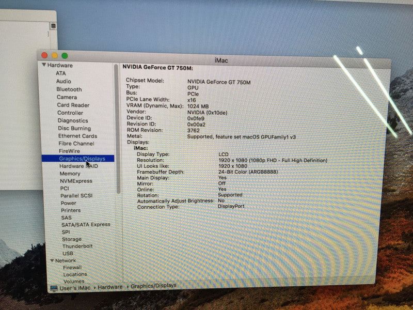Viewport: 413px width, 310px height.
Task: Click the Rotation Supported value
Action: [x=230, y=195]
